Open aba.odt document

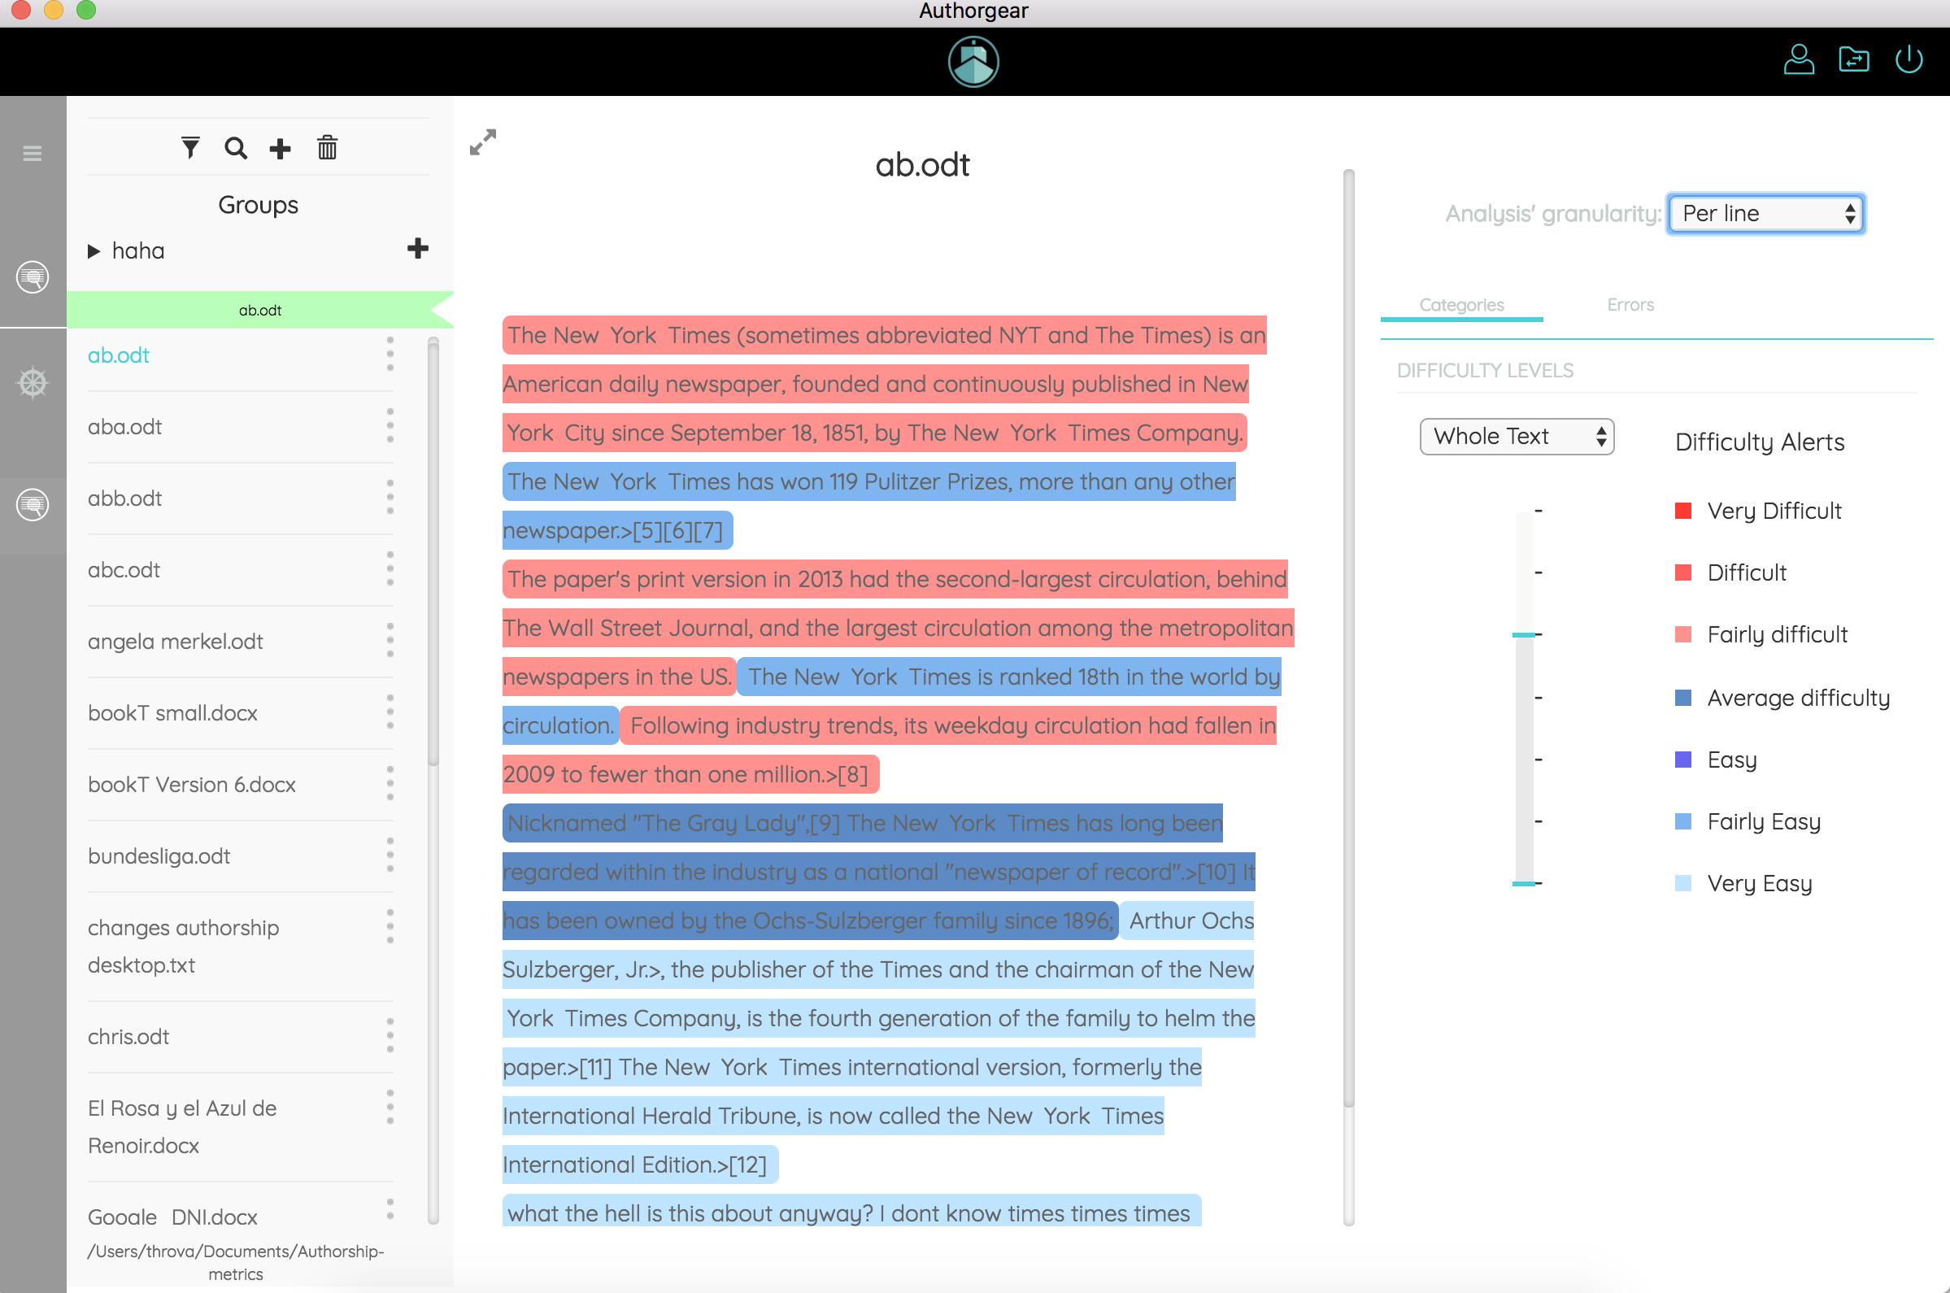124,426
